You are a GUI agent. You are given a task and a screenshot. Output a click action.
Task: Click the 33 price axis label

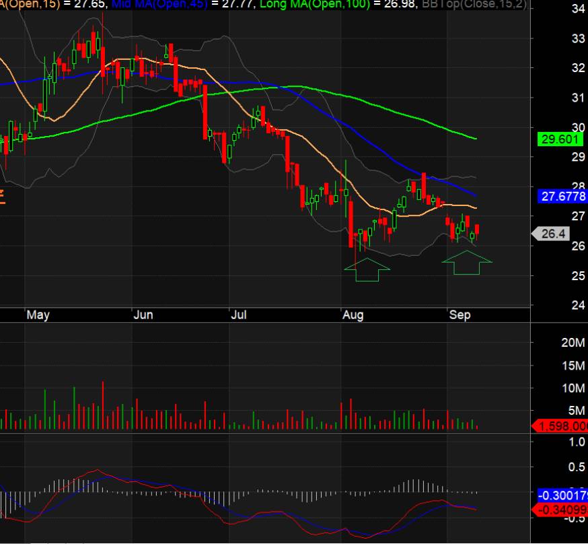[x=579, y=38]
